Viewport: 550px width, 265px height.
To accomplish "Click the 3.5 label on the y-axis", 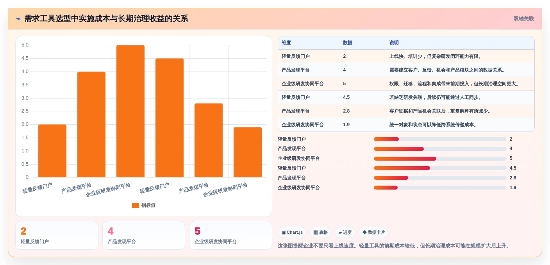I will (25, 85).
